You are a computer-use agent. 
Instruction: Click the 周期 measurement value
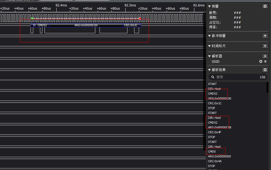[237, 18]
